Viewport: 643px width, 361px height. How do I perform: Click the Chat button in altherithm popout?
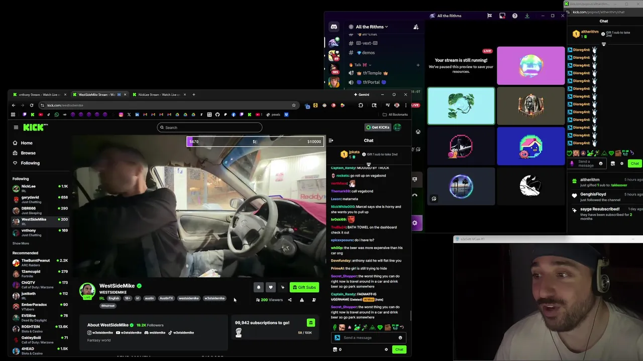tap(635, 163)
